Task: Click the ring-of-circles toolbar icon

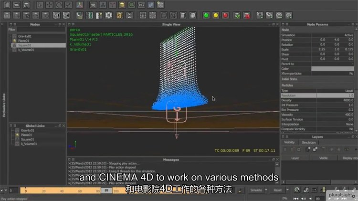Action: point(108,15)
